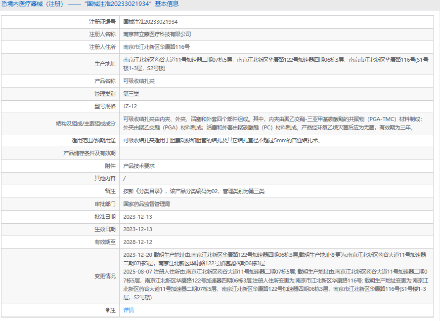
Task: Select registration number 国械注准20233021934 cell
Action: 150,22
